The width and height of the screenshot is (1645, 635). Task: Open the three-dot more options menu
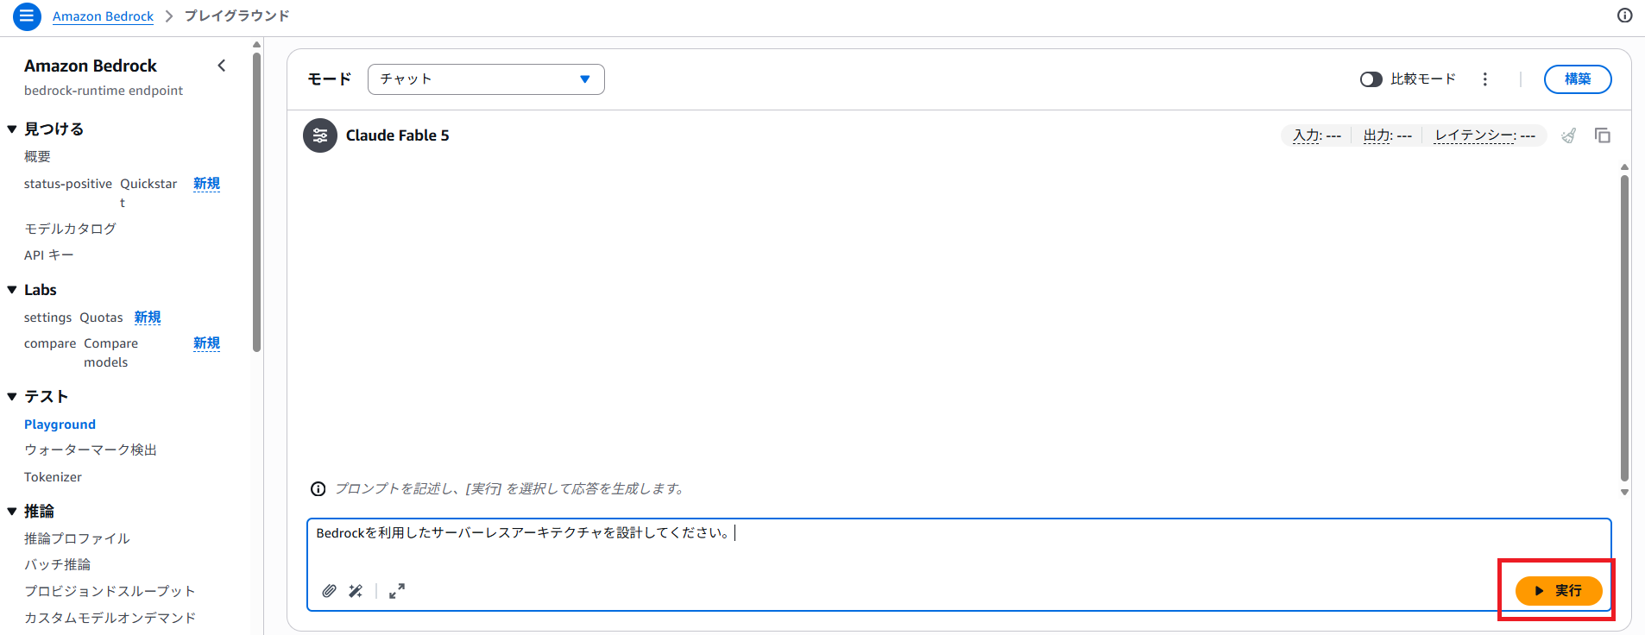(1485, 79)
